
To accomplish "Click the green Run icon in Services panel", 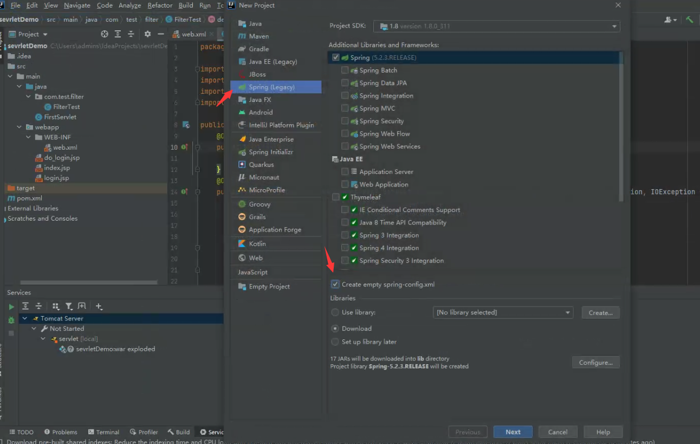I will [x=11, y=307].
